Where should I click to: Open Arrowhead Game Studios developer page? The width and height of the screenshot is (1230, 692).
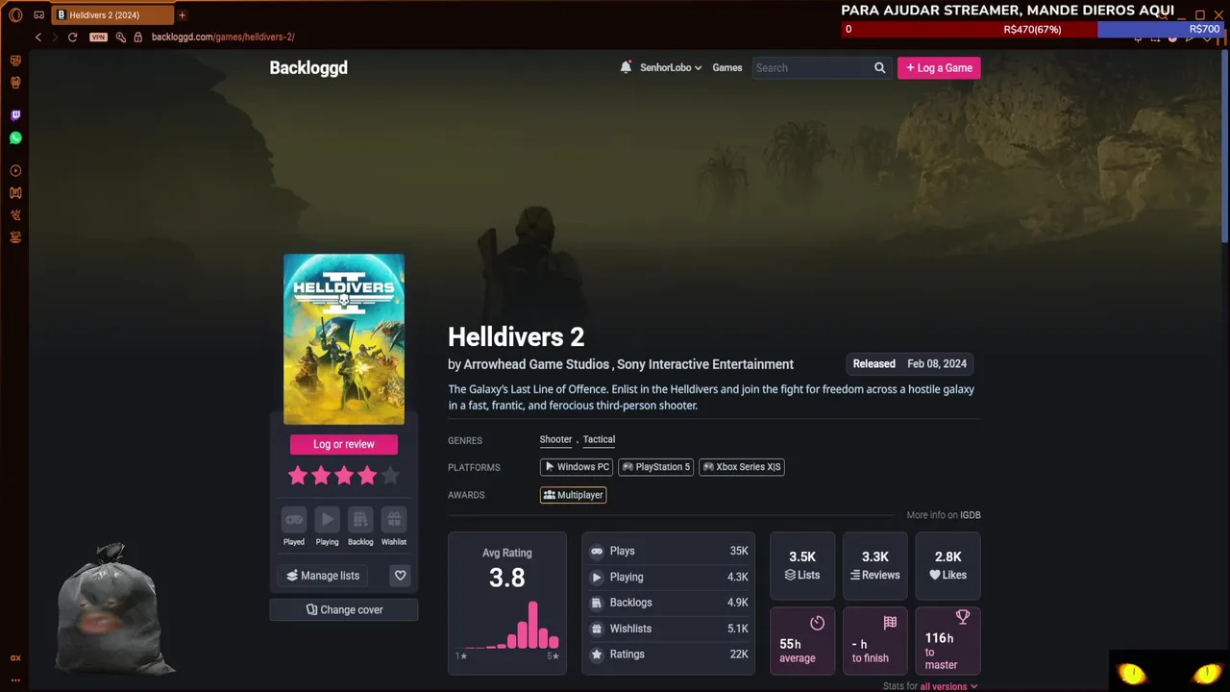click(x=536, y=364)
